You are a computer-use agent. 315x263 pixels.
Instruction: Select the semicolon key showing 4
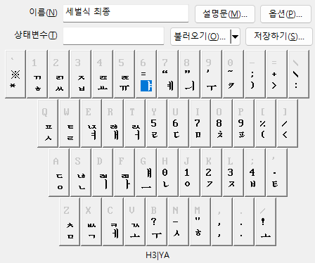coord(255,172)
